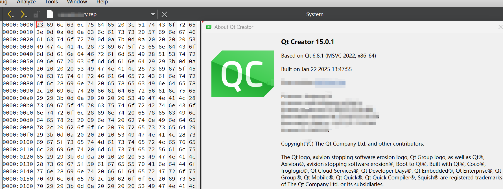
Task: Click the address 0000:00b0 in hex view
Action: tap(18, 106)
